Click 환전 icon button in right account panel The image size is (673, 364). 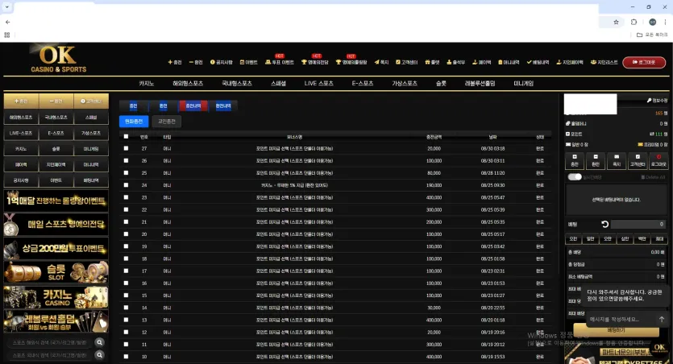[x=596, y=160]
